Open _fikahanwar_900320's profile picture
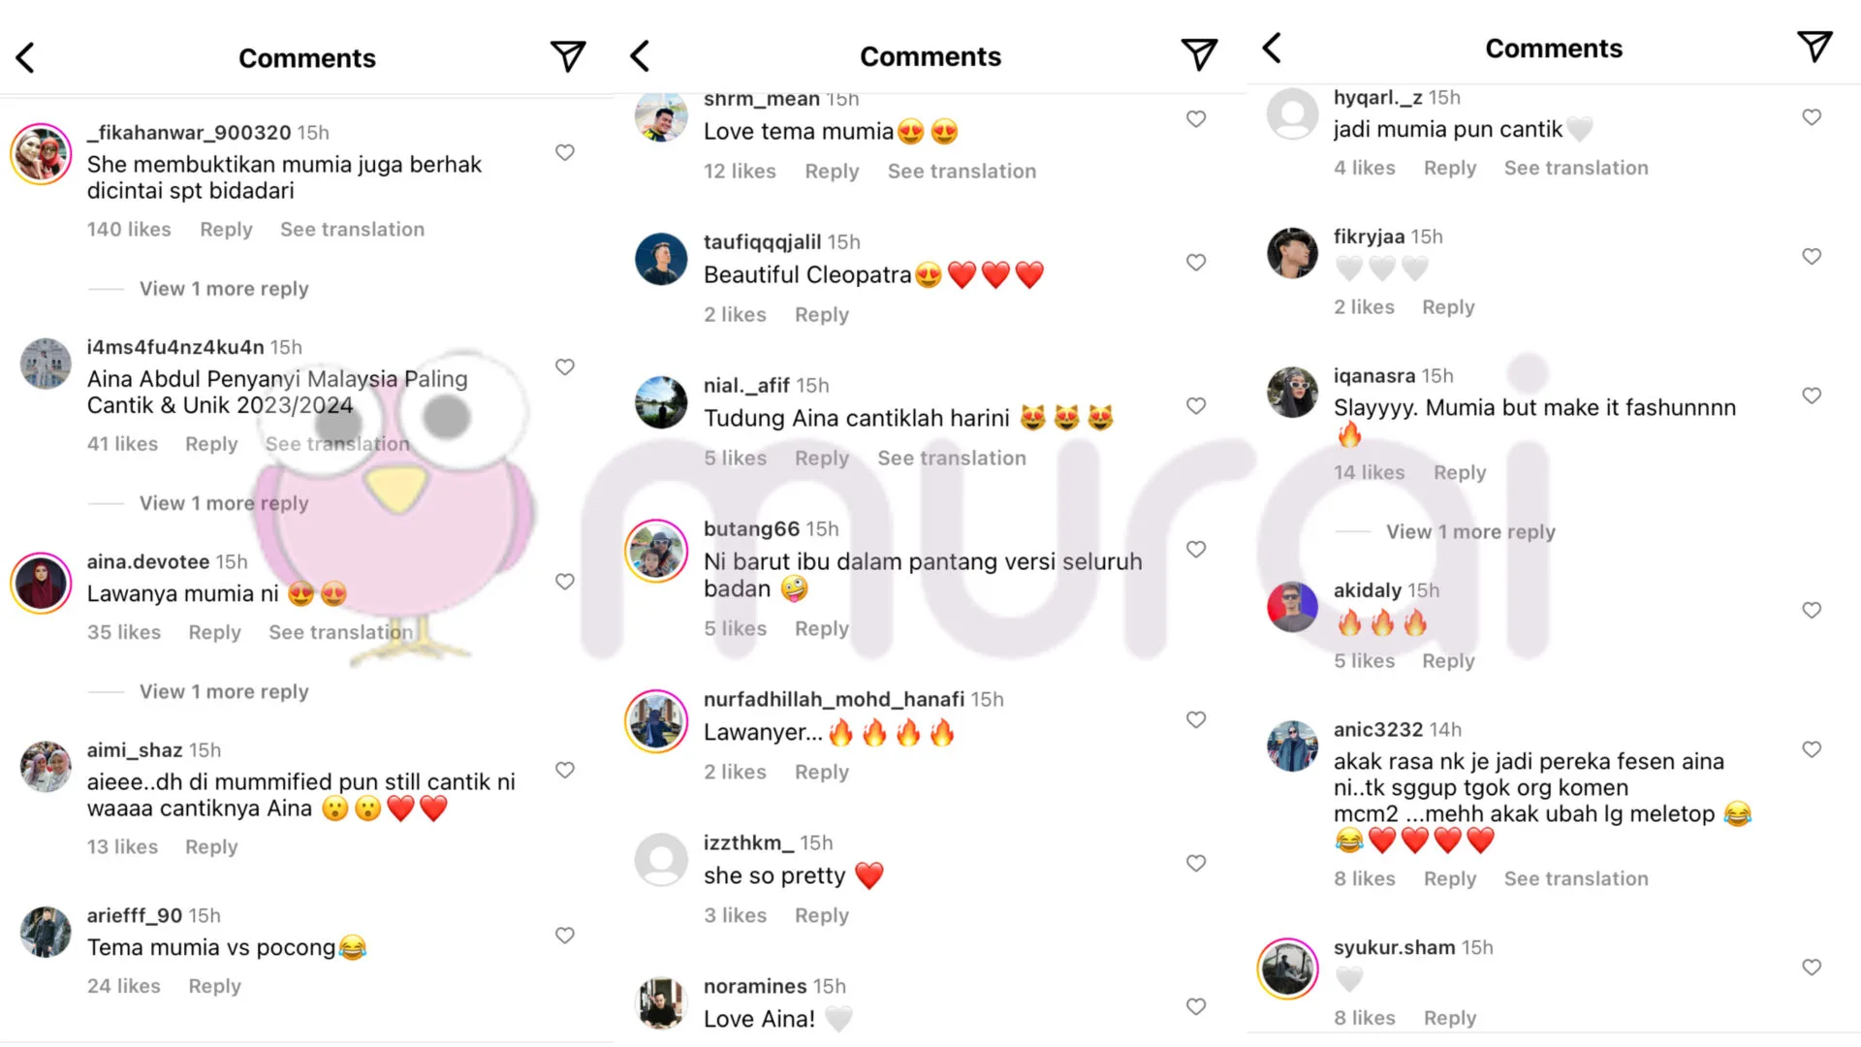Screen dimensions: 1861x1047 pyautogui.click(x=41, y=154)
